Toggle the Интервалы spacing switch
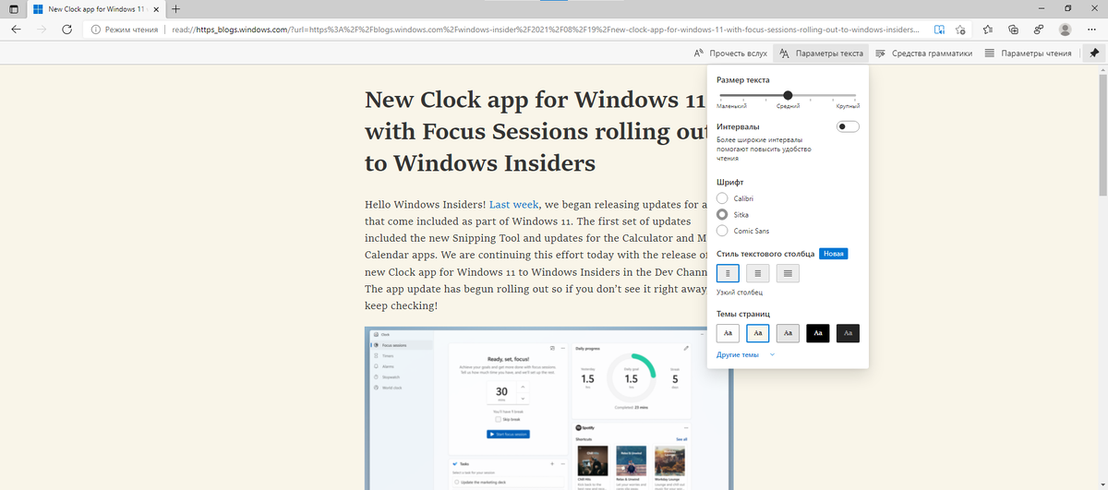This screenshot has width=1108, height=490. click(x=847, y=126)
